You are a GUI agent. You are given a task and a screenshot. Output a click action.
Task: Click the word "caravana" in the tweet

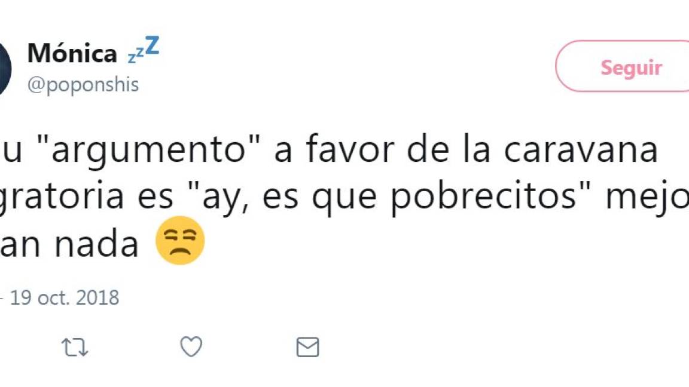[580, 150]
